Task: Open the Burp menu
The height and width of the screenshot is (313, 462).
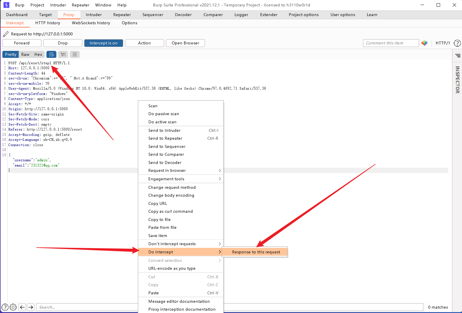Action: pos(20,5)
